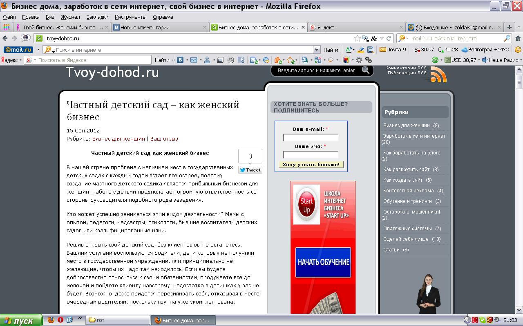Click the dollar rate 30.97 indicator
Viewport: 523px width, 326px height.
pyautogui.click(x=424, y=50)
